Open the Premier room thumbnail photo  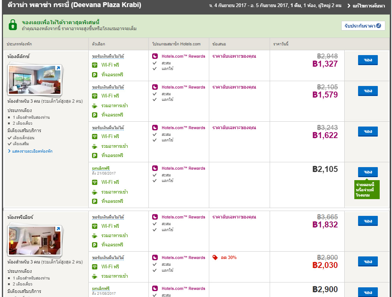coord(32,240)
